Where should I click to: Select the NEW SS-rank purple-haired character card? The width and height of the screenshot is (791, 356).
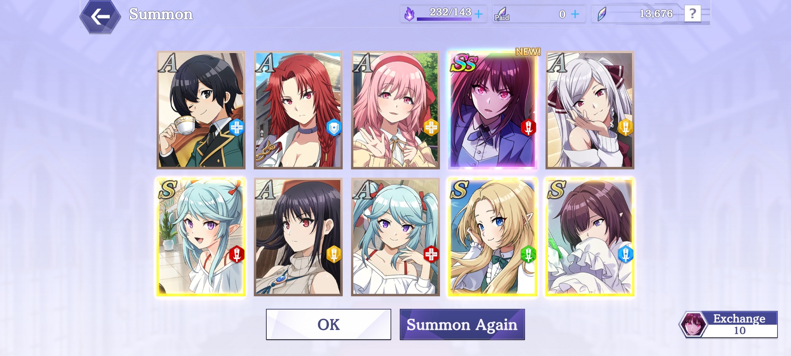click(x=493, y=110)
